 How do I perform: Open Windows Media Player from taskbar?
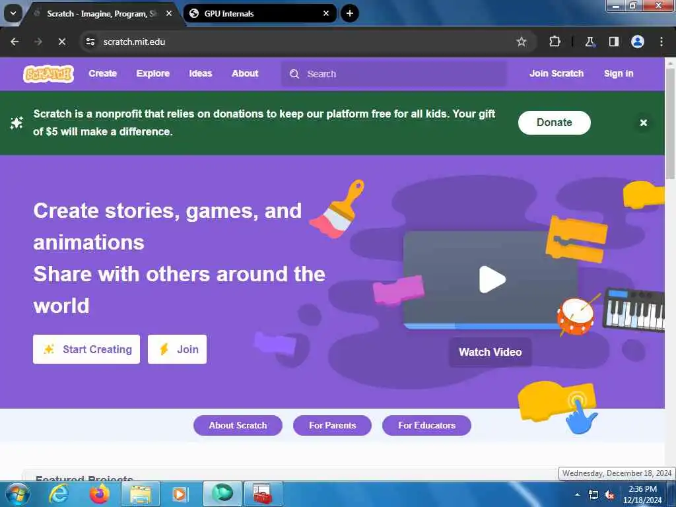(x=180, y=494)
